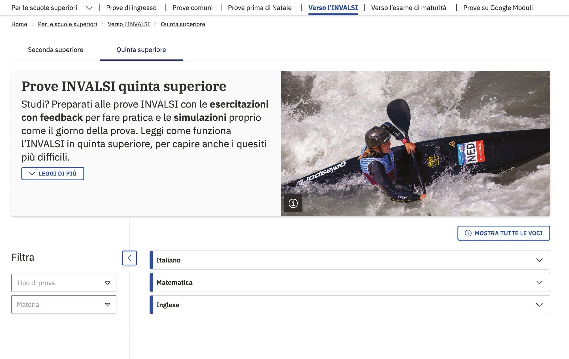Click the Home breadcrumb link
The image size is (569, 359).
[x=19, y=24]
